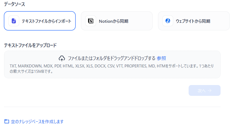Click the supported formats list starting with TXT

pyautogui.click(x=81, y=66)
